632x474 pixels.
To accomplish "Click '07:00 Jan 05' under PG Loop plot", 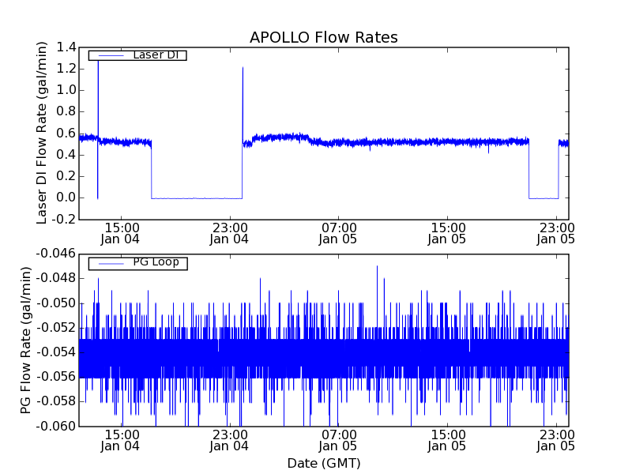I will point(338,441).
